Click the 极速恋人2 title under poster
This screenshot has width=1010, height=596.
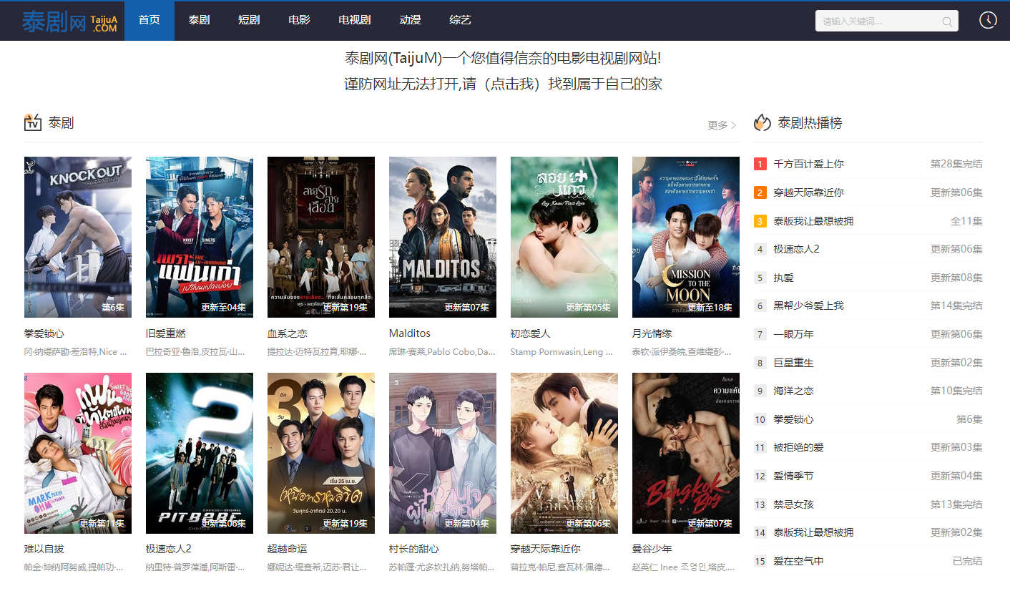click(x=169, y=549)
